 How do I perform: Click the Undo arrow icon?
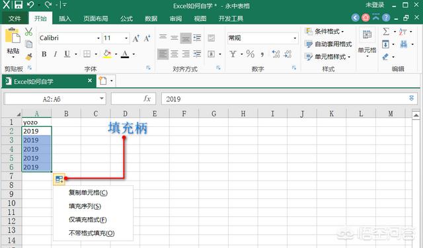tap(30, 5)
